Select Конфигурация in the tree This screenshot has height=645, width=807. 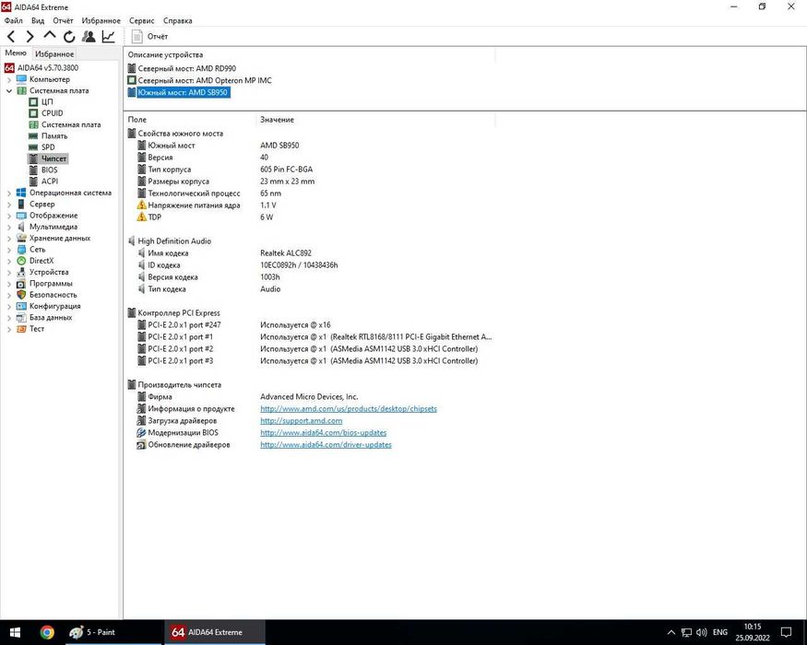[x=54, y=306]
